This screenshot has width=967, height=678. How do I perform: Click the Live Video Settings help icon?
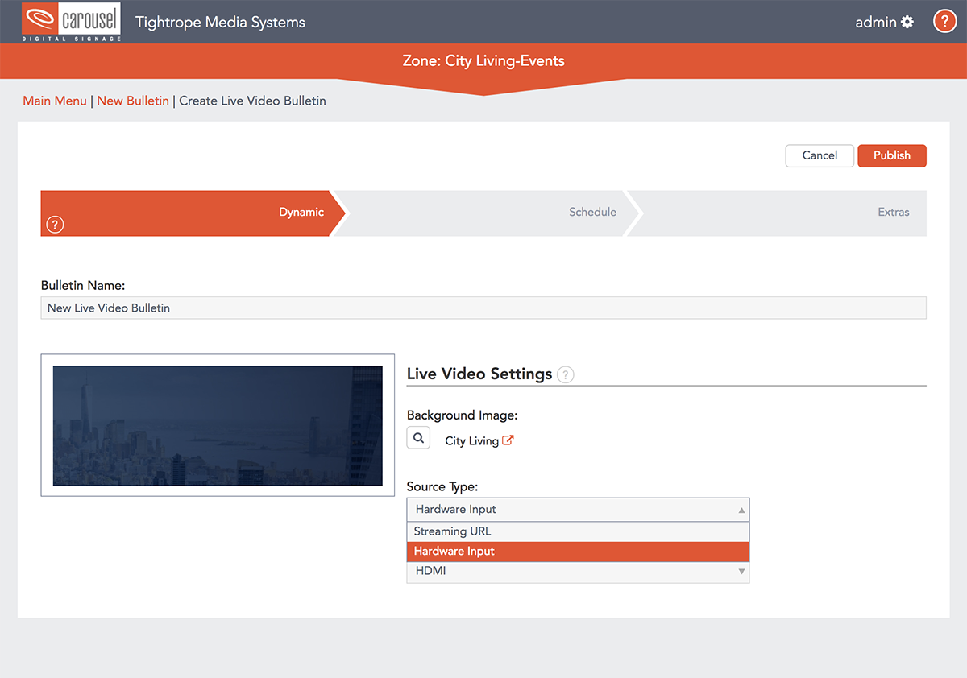click(x=566, y=374)
